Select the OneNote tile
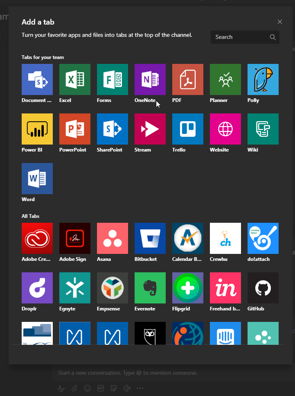This screenshot has height=396, width=295. coord(150,79)
